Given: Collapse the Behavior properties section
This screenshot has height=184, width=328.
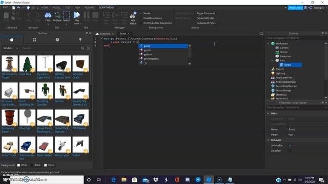Looking at the screenshot, I should (x=269, y=140).
